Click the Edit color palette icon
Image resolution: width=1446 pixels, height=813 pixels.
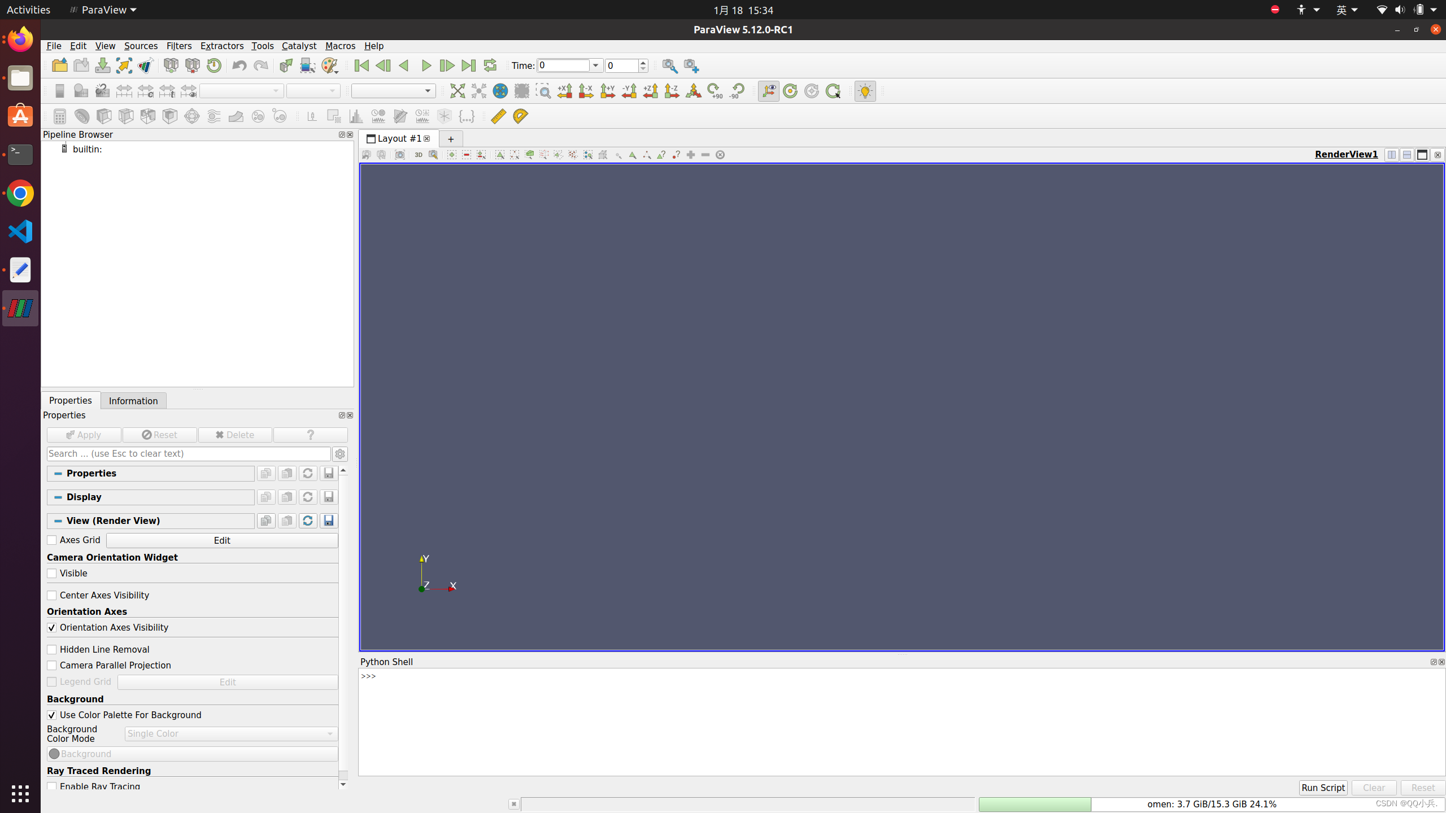[329, 65]
